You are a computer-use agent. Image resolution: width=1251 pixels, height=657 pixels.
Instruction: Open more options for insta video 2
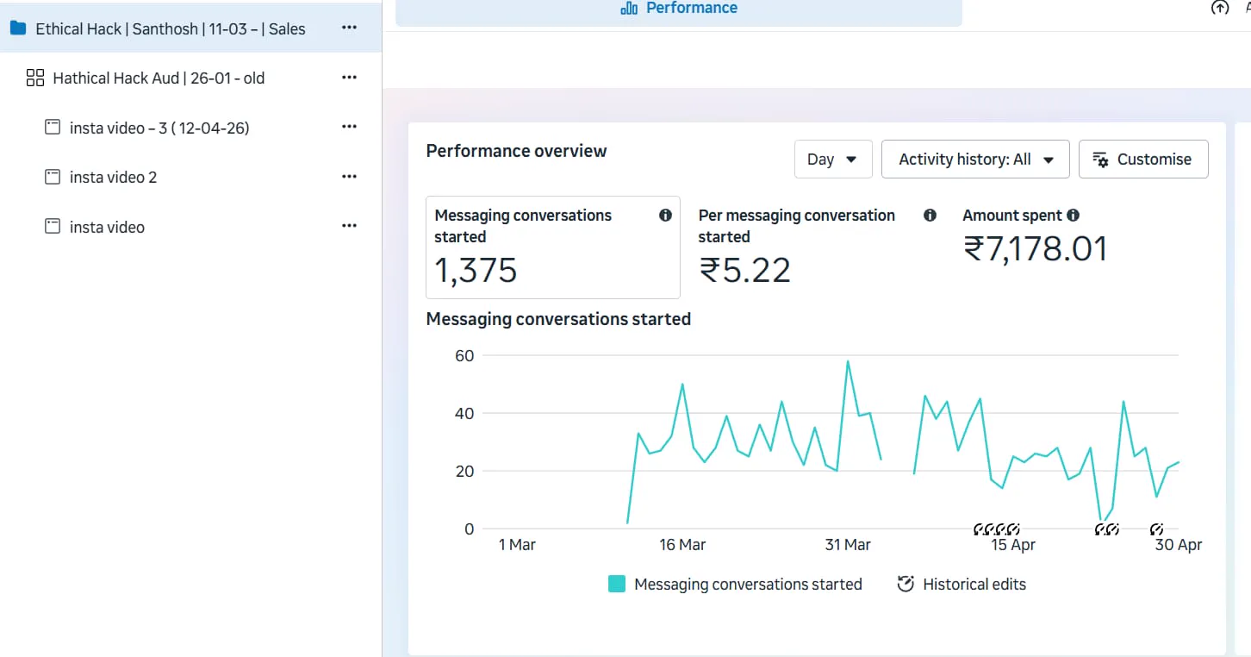(349, 176)
